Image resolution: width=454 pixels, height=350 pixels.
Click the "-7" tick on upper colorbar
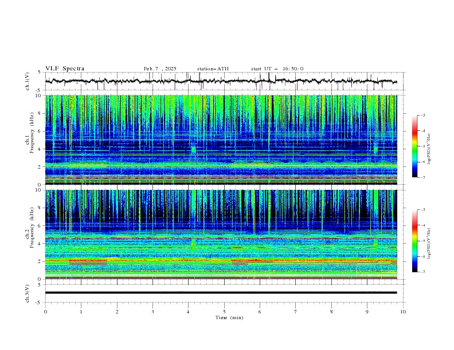click(x=422, y=178)
